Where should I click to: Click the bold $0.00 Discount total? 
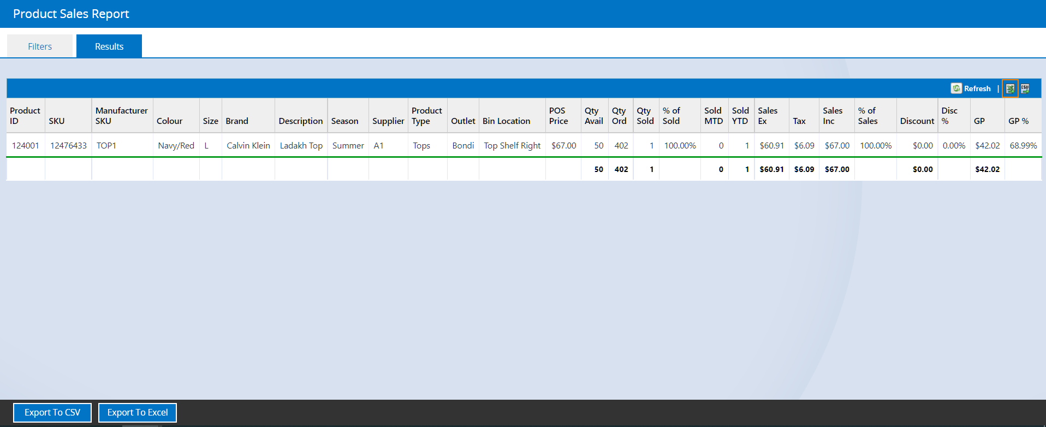(923, 169)
